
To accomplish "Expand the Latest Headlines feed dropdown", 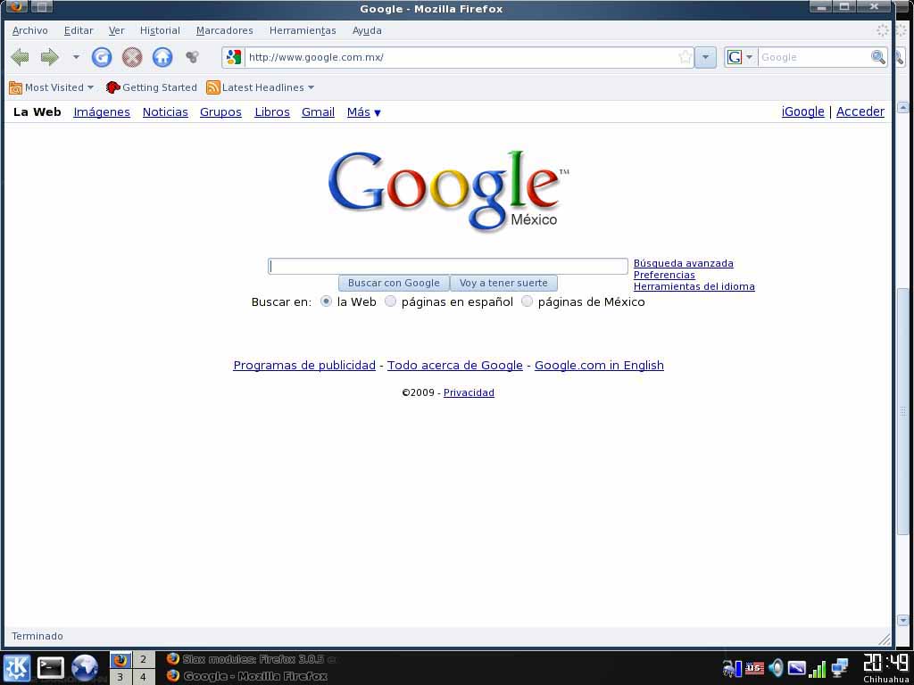I will (x=261, y=87).
